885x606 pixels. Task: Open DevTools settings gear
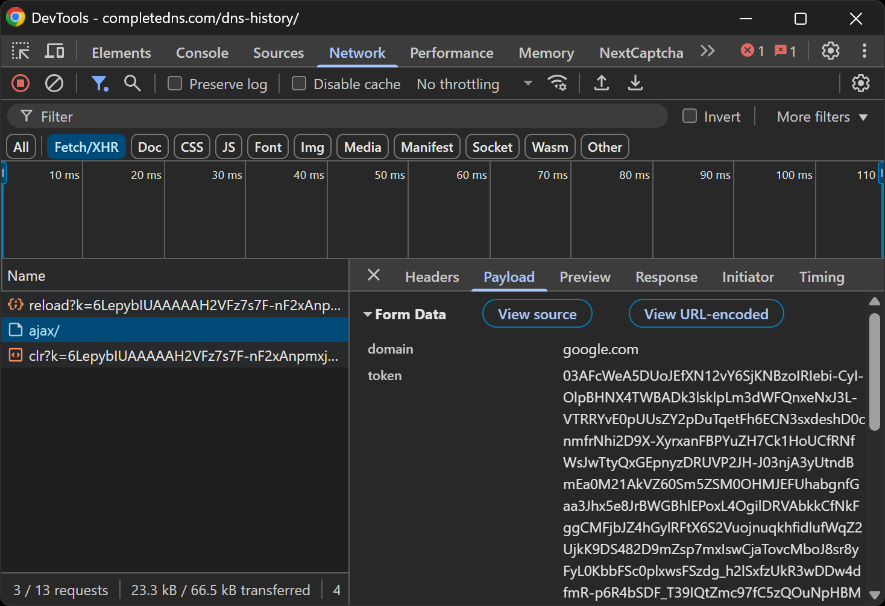click(831, 51)
